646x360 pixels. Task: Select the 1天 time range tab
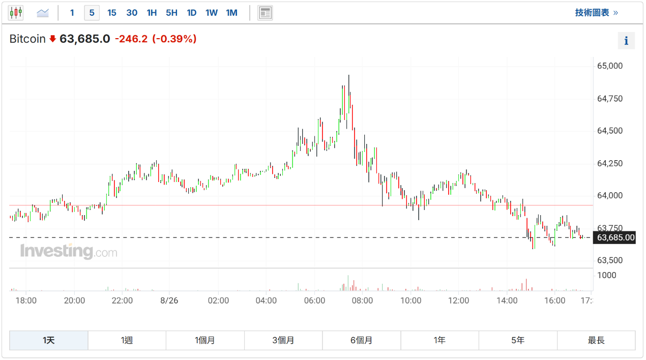pyautogui.click(x=49, y=340)
